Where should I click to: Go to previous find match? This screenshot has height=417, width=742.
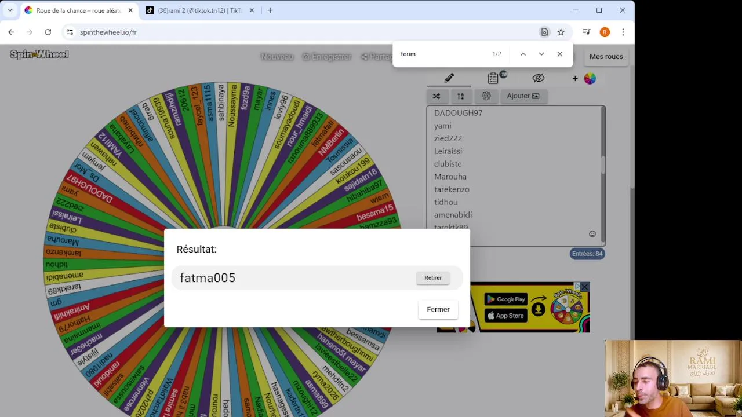(x=523, y=54)
